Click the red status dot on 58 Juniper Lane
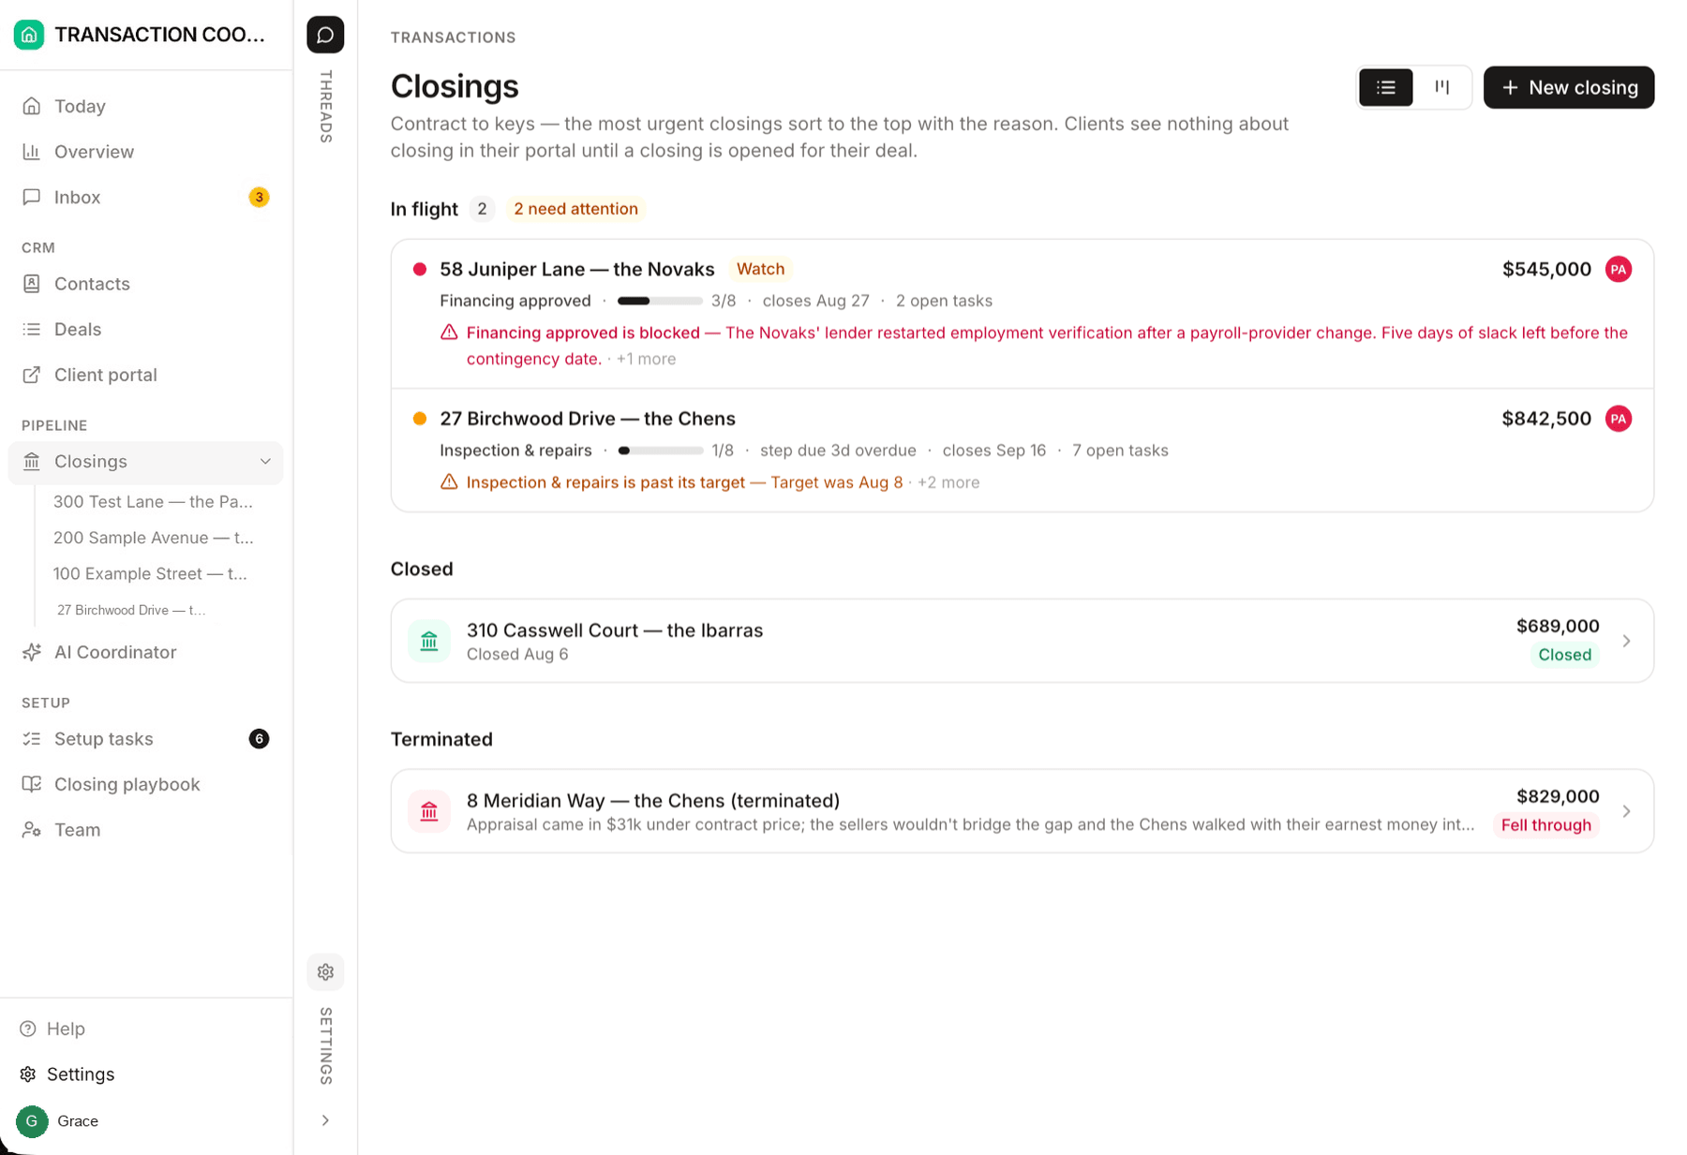1687x1155 pixels. [420, 270]
